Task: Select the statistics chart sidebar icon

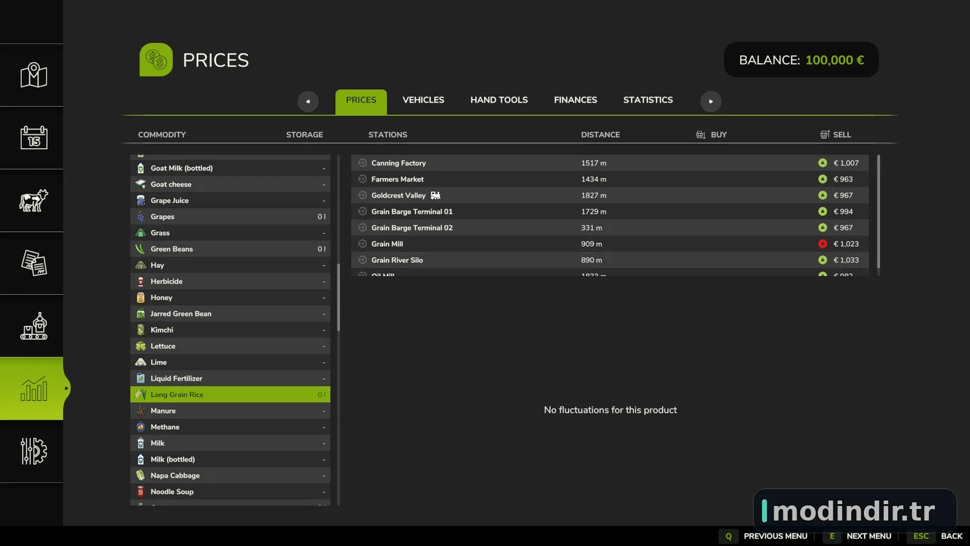Action: [33, 388]
